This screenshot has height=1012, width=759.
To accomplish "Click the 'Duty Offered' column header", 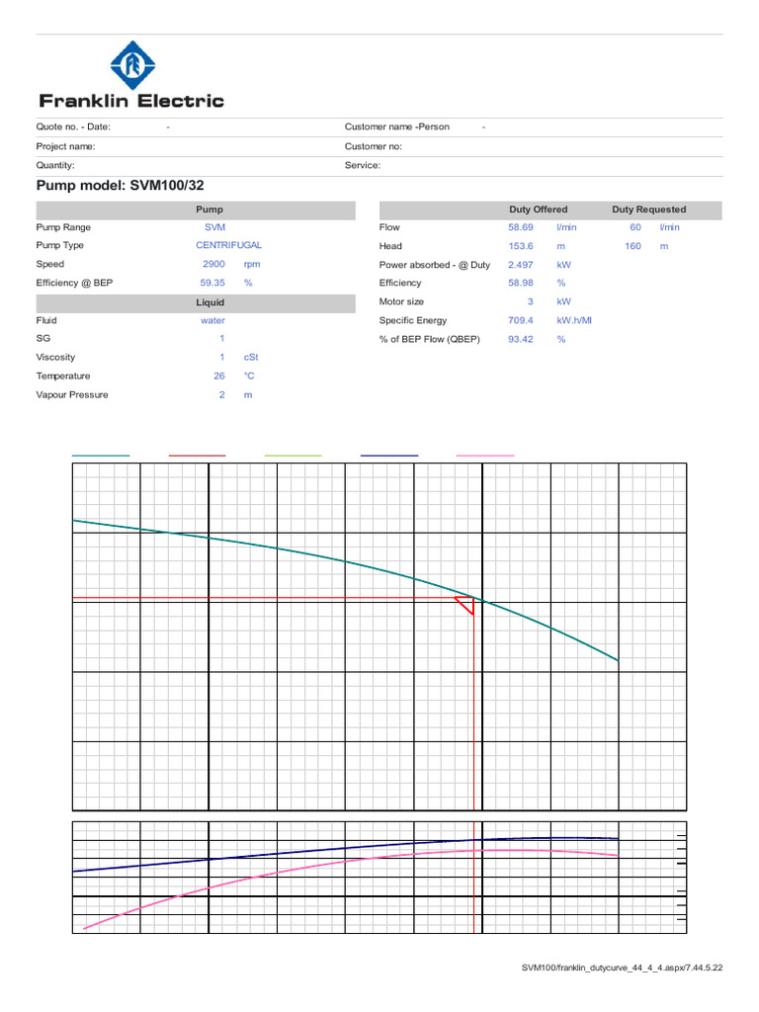I will tap(539, 210).
